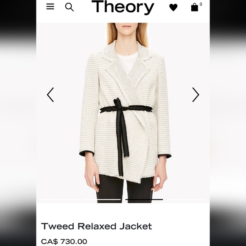Screen dimensions: 246x246
Task: Open the shopping bag
Action: pos(194,7)
